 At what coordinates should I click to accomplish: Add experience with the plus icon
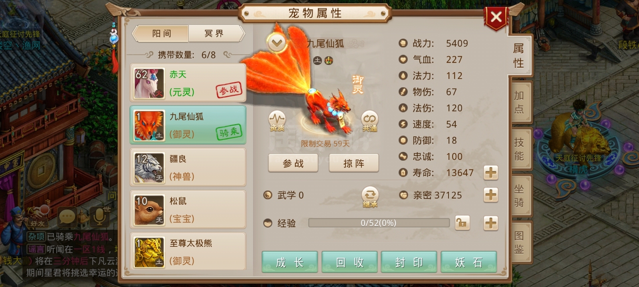(x=490, y=223)
